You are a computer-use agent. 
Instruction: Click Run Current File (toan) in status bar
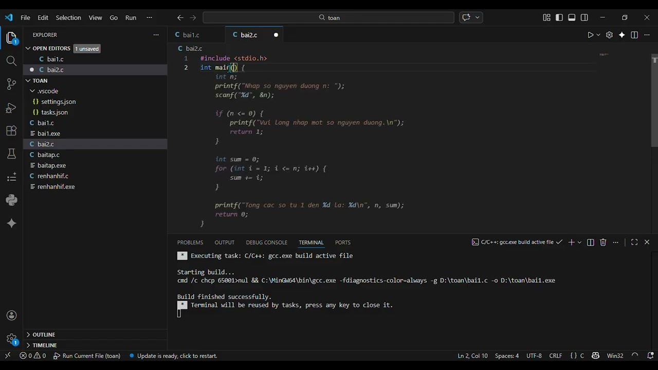pos(87,356)
